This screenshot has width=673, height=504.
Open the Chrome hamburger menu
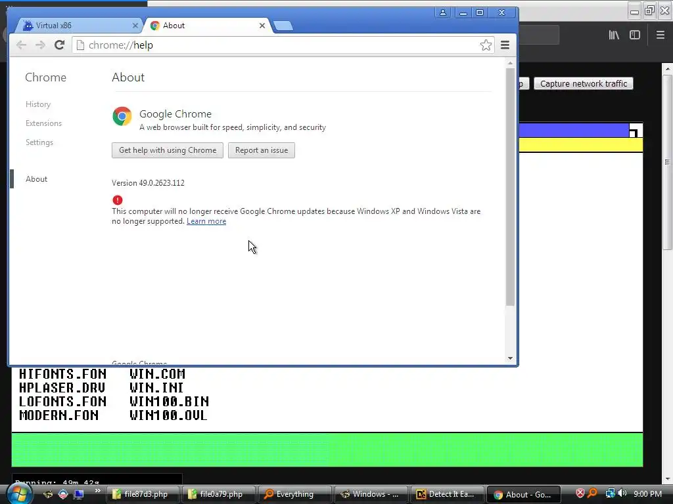(505, 45)
